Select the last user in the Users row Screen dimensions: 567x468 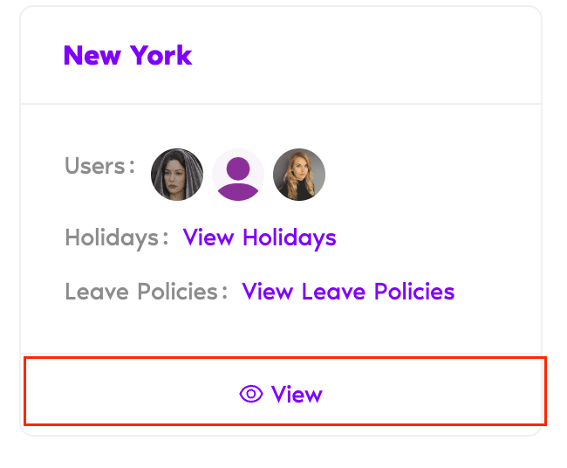(x=299, y=175)
